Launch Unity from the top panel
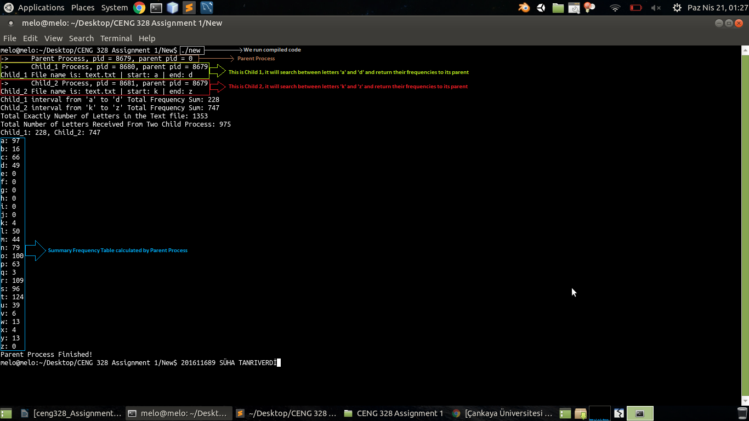This screenshot has height=421, width=749. pos(541,8)
